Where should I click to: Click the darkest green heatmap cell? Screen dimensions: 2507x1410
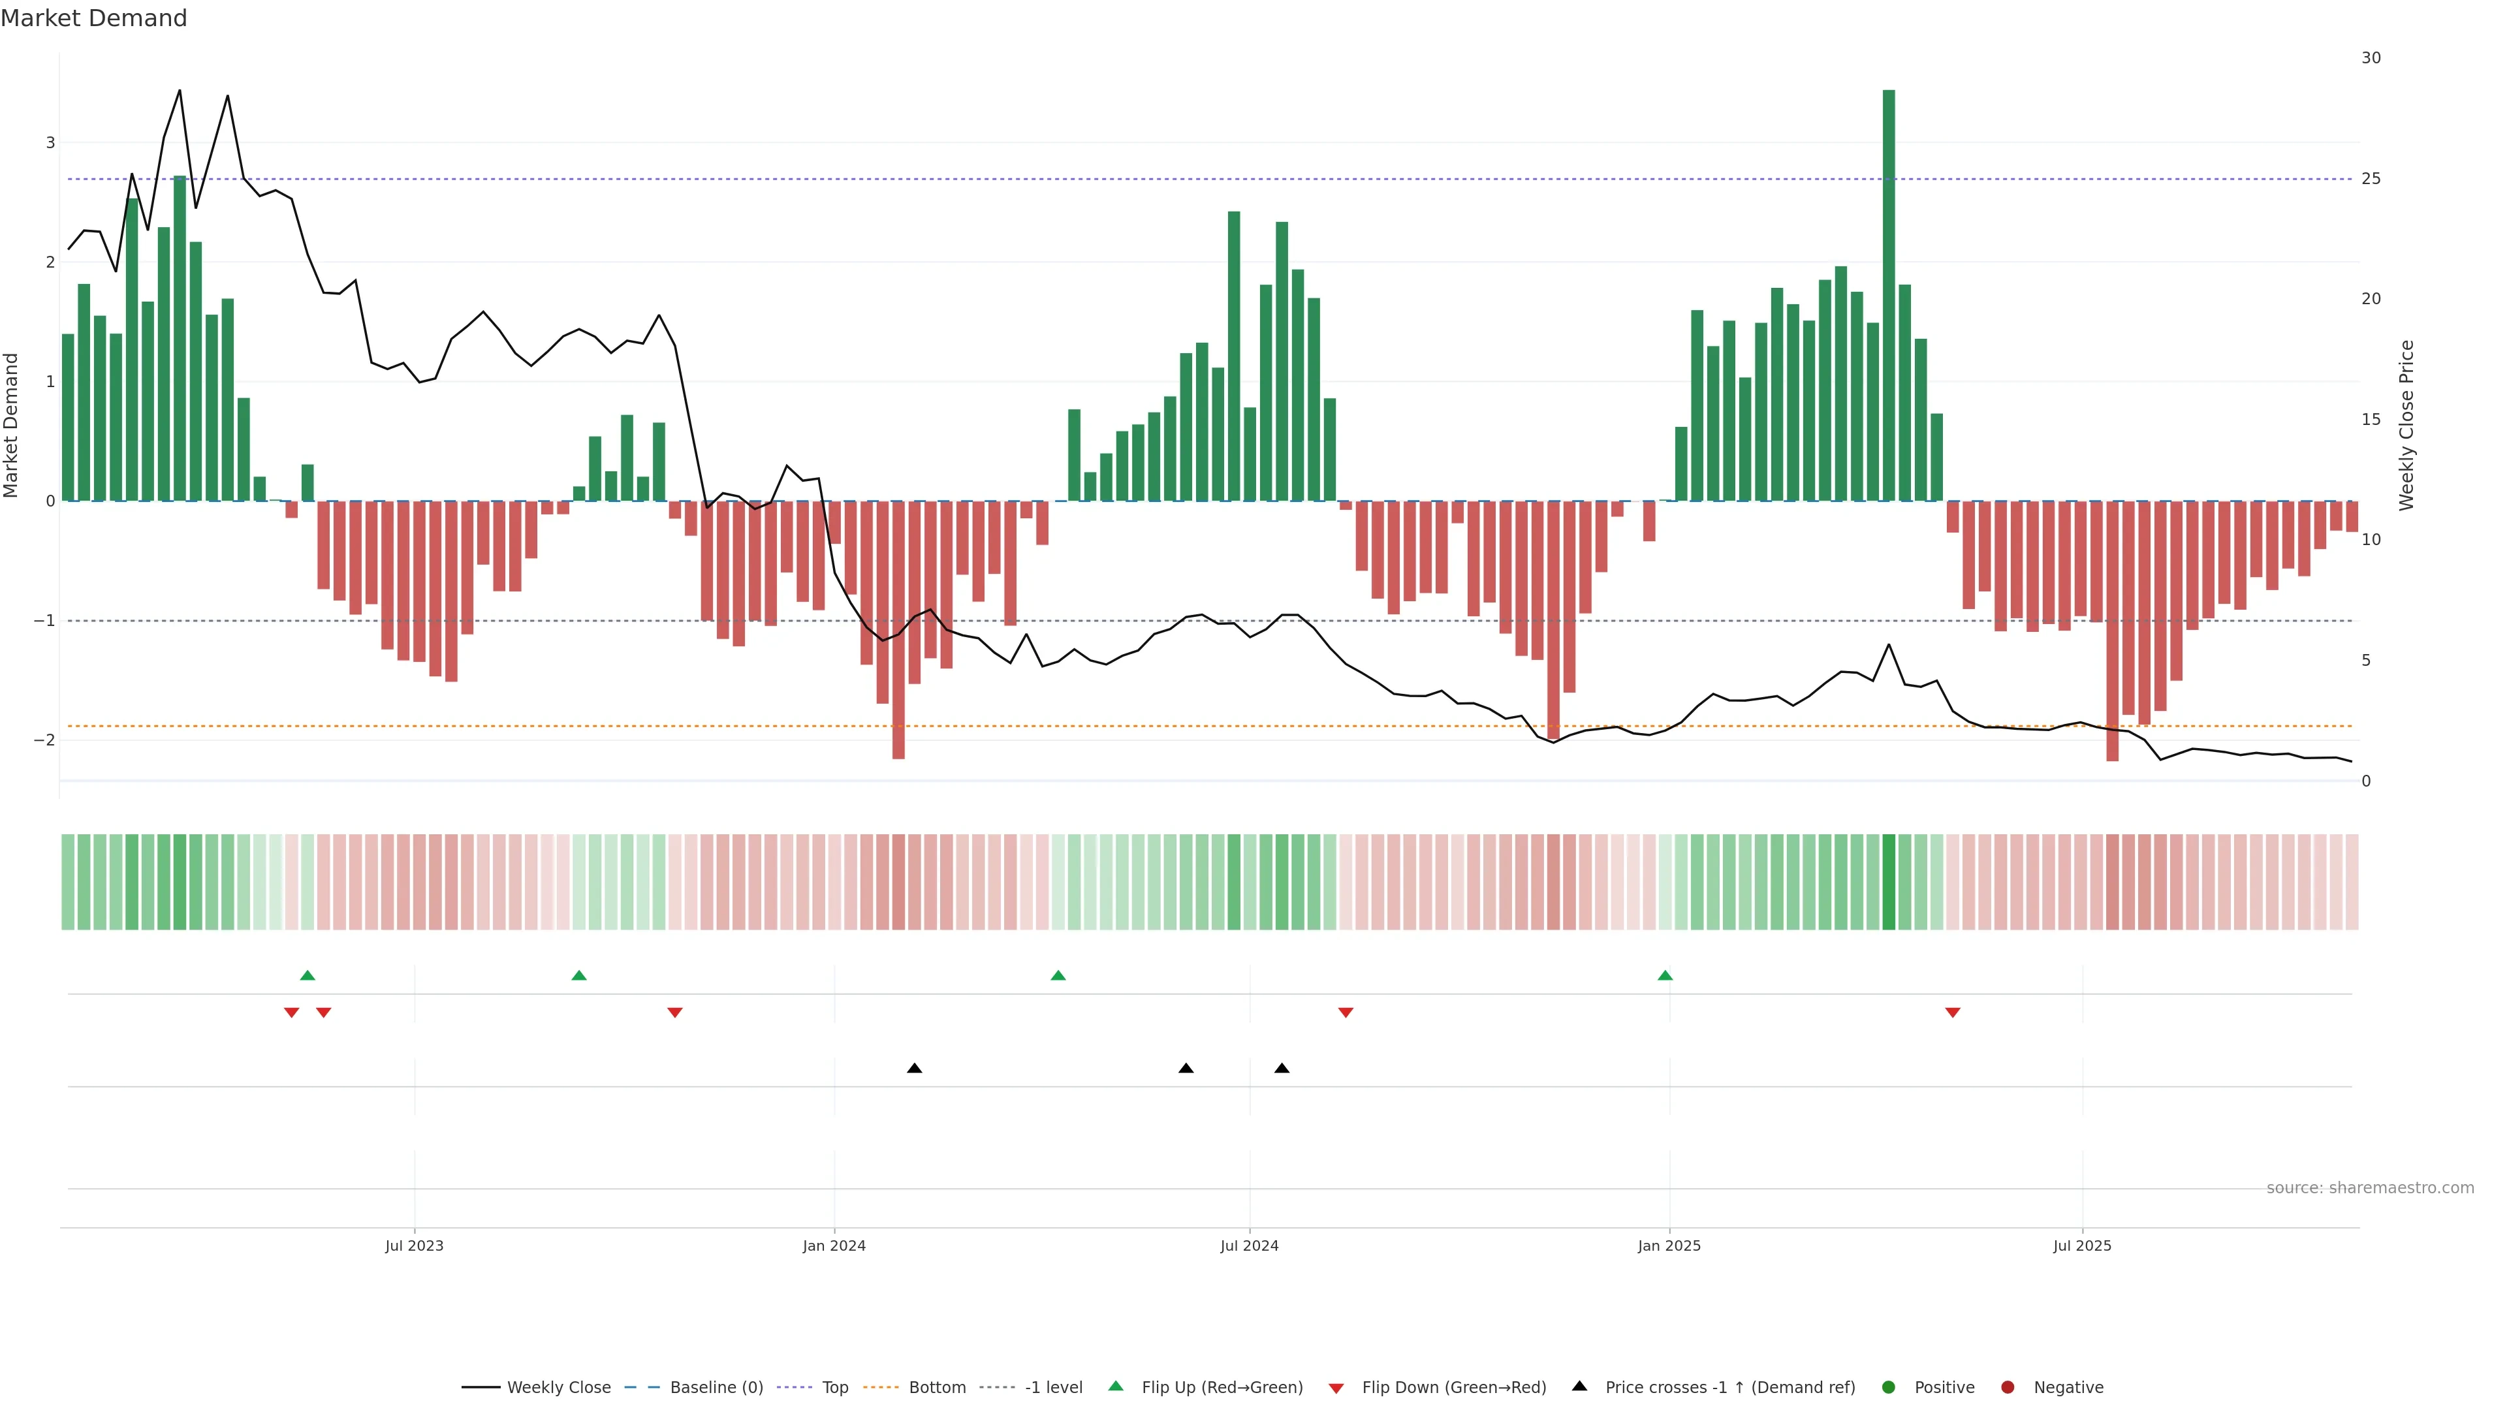coord(1888,881)
